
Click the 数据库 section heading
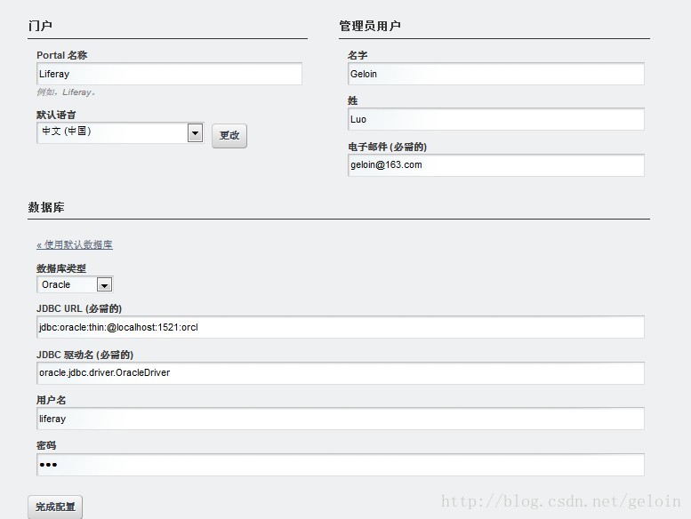click(46, 207)
